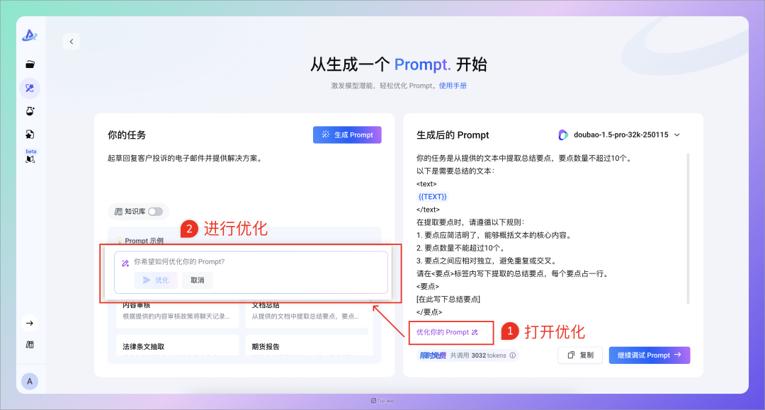
Task: Click the app logo in the sidebar
Action: tap(30, 35)
